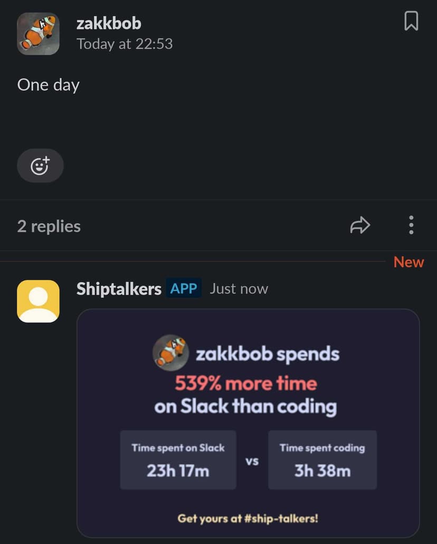Viewport: 437px width, 544px height.
Task: Open the three-dot more options menu
Action: tap(411, 226)
